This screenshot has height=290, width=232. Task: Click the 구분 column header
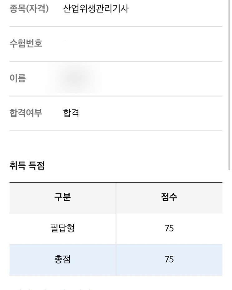click(62, 197)
